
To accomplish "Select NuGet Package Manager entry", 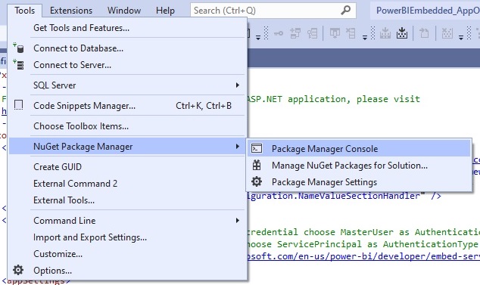I will point(127,147).
